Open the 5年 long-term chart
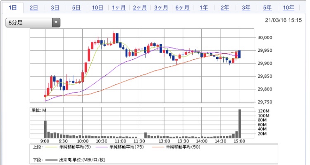This screenshot has width=310, height=165. [267, 8]
